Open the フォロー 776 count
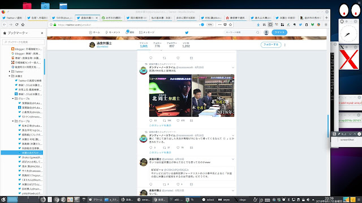The image size is (362, 203). coord(157,45)
